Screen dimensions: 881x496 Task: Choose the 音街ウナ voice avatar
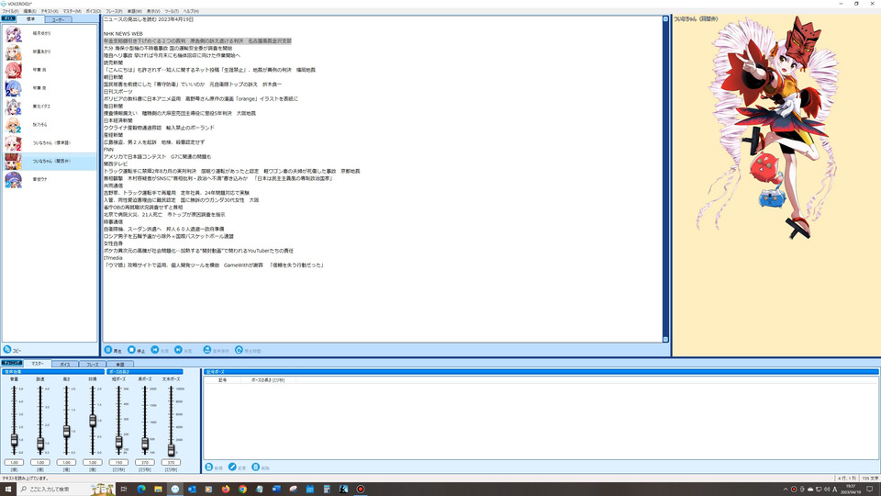pyautogui.click(x=14, y=179)
